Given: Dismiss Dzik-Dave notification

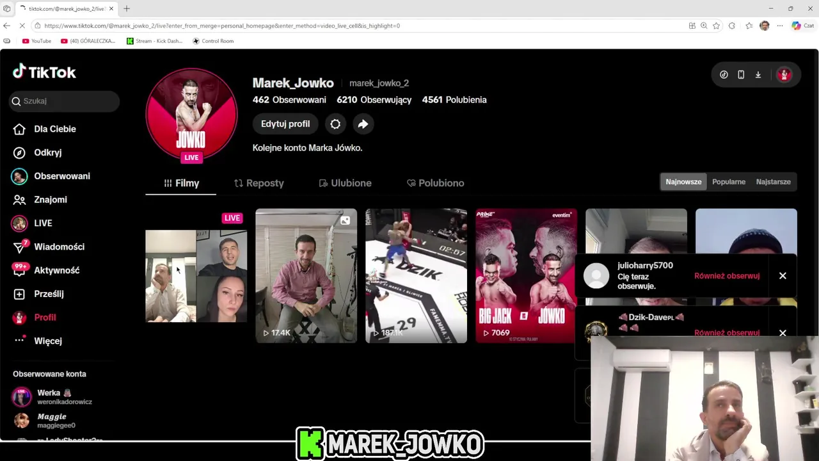Looking at the screenshot, I should point(783,333).
